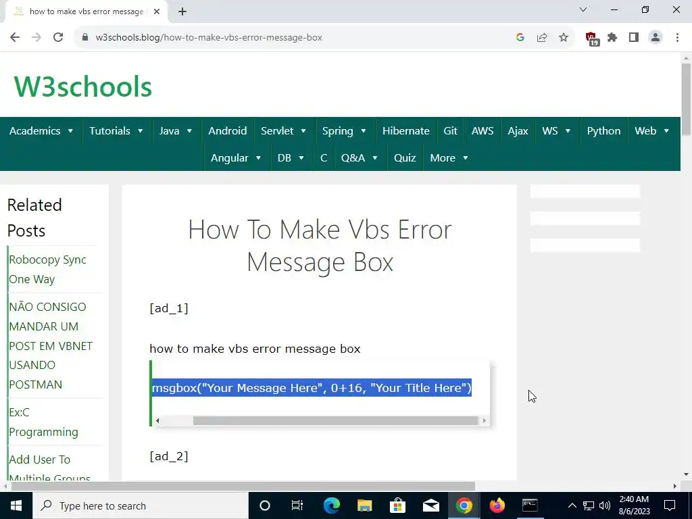
Task: Click the highlighted msgbox code line
Action: [x=312, y=387]
